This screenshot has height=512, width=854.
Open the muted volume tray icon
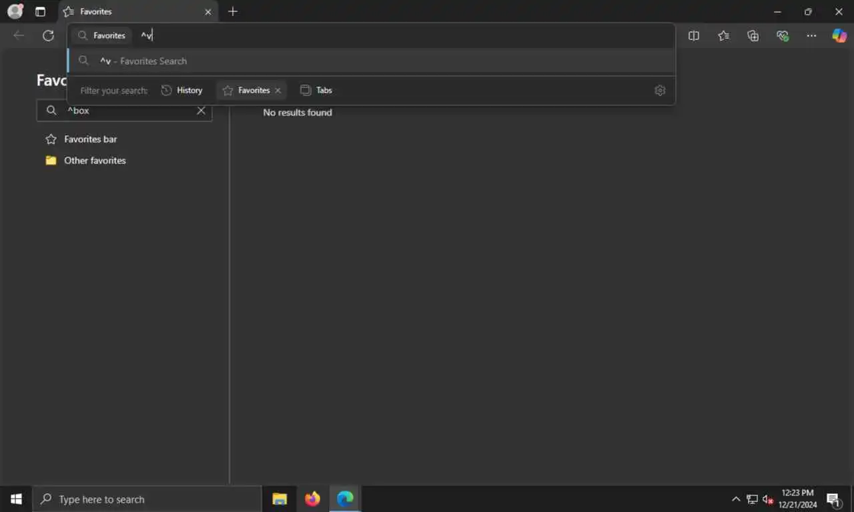[768, 499]
